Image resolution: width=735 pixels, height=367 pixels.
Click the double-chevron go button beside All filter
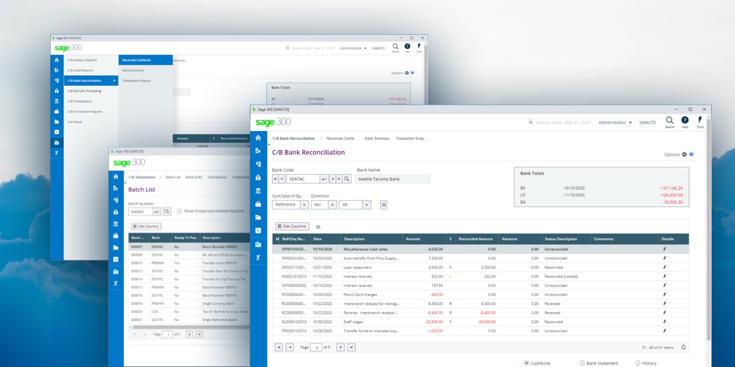click(383, 205)
